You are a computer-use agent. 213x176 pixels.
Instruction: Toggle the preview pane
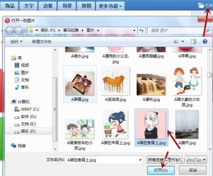pyautogui.click(x=193, y=42)
